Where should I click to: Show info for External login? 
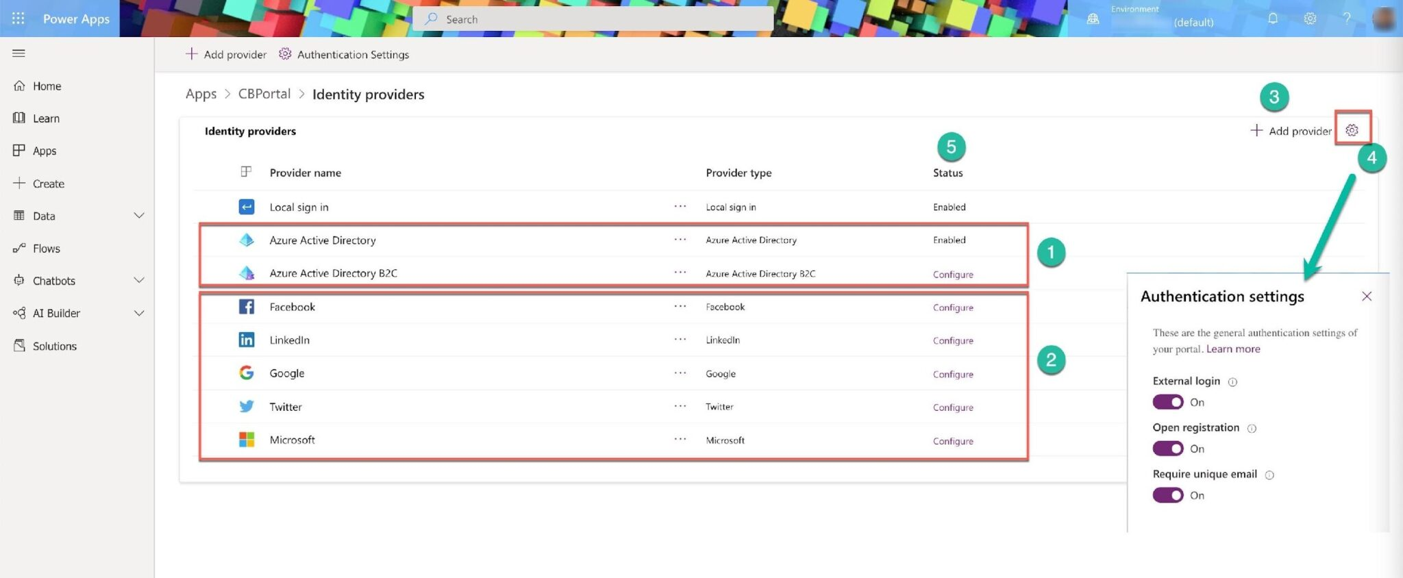[1232, 382]
